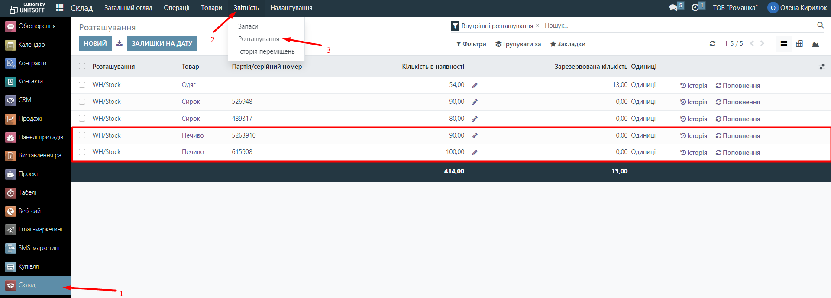831x298 pixels.
Task: Check the checkbox for Сирок 526948 row
Action: point(82,102)
